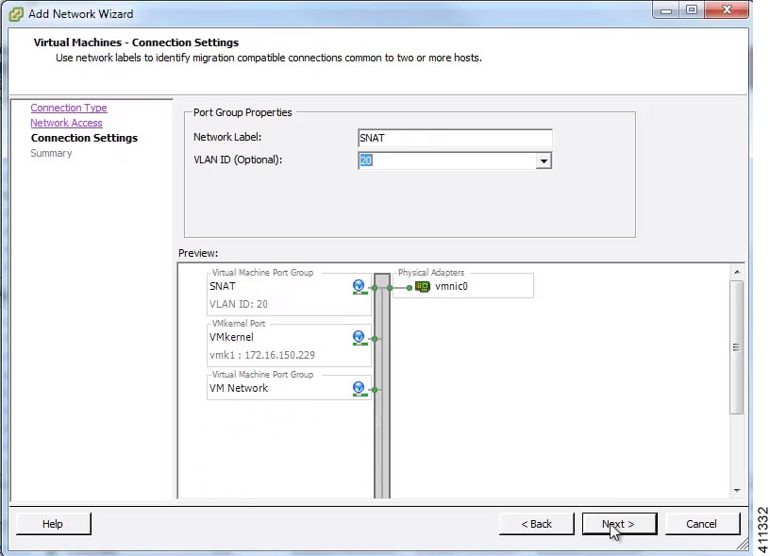Viewport: 770px width, 556px height.
Task: Click the preview scrollbar up arrow
Action: pyautogui.click(x=737, y=272)
